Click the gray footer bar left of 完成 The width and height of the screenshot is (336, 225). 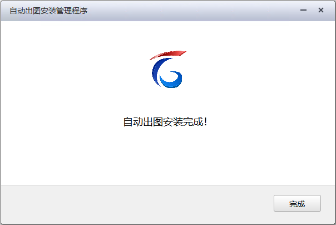pos(137,203)
